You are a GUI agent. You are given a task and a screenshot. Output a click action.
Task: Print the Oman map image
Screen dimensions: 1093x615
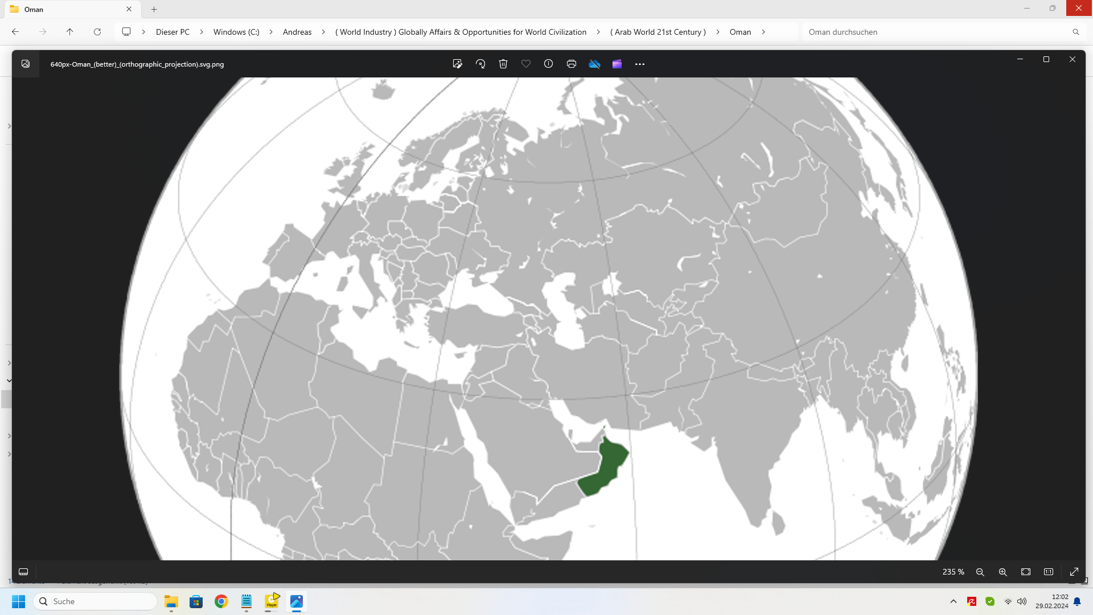572,64
